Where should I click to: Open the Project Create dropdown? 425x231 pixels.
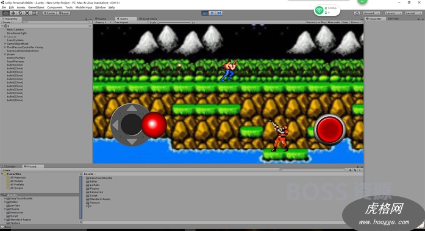pos(7,170)
